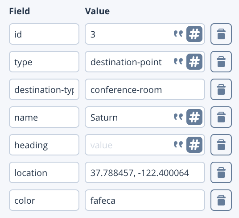Delete the location field row

[221, 172]
